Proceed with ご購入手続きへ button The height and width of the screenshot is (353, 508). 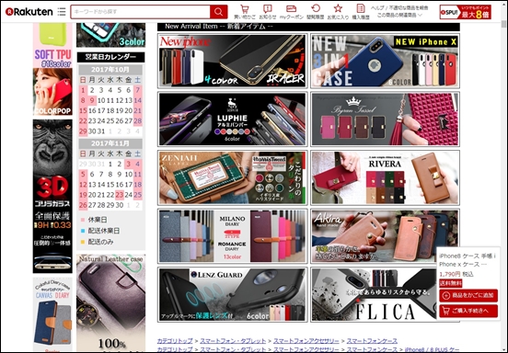coord(468,311)
